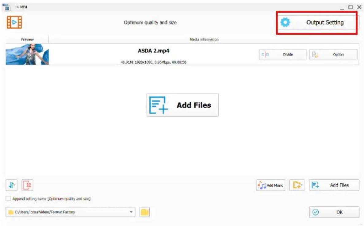Click the bottom Add Files button
The height and width of the screenshot is (226, 364).
pyautogui.click(x=334, y=185)
